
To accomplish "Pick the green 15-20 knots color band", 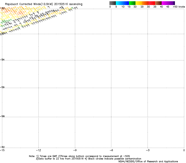I will (132, 3).
